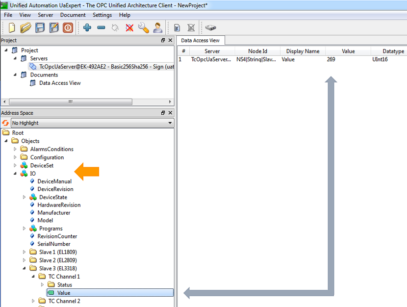Click the Project panel horizontal scrollbar thumb

point(71,102)
